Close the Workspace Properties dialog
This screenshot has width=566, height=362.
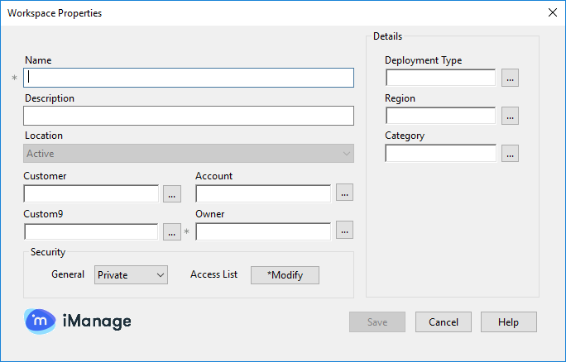pos(552,12)
